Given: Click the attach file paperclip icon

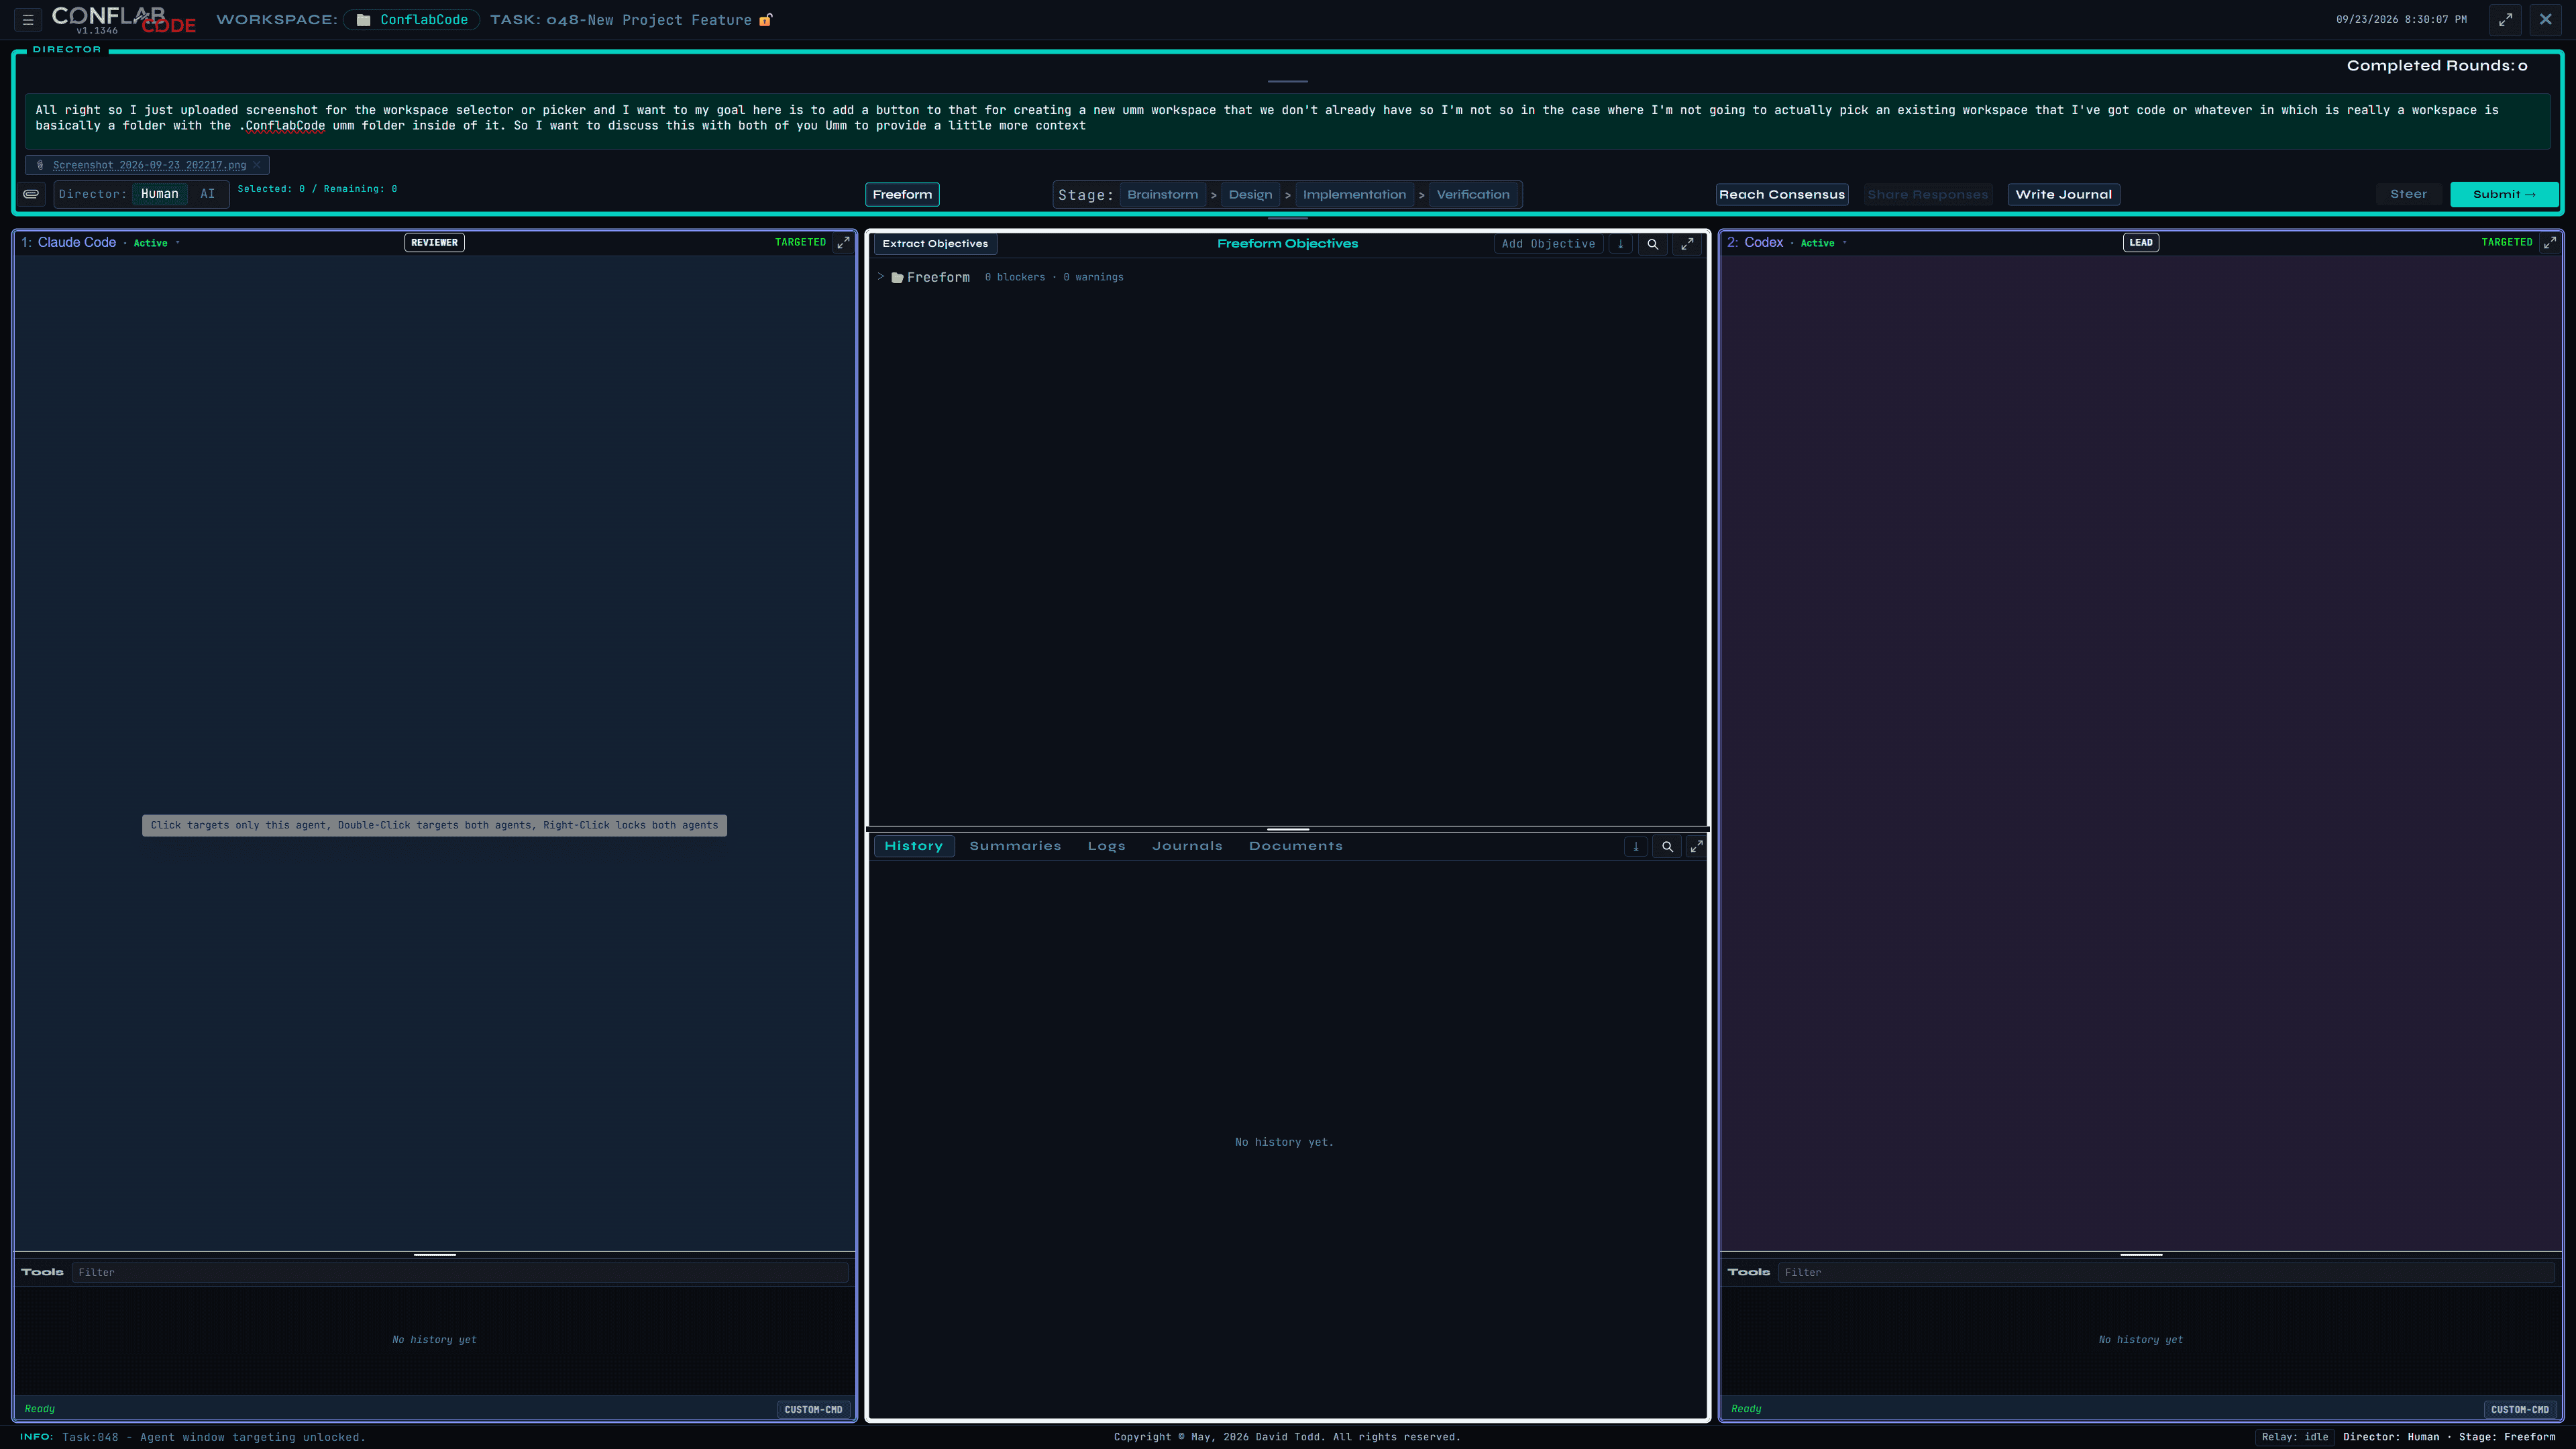Looking at the screenshot, I should (x=31, y=194).
